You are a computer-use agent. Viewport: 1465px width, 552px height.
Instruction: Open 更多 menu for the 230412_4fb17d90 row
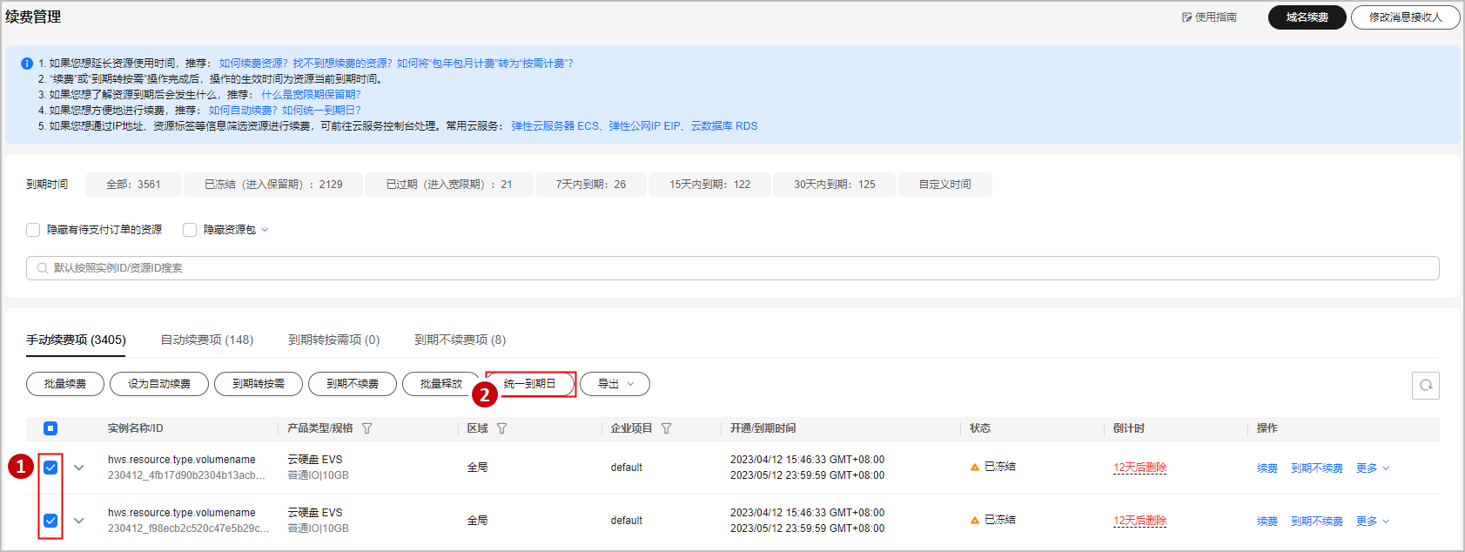point(1373,468)
